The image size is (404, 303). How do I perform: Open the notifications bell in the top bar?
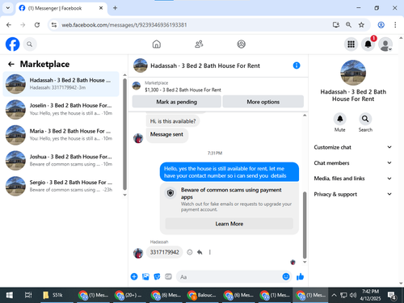(x=368, y=44)
